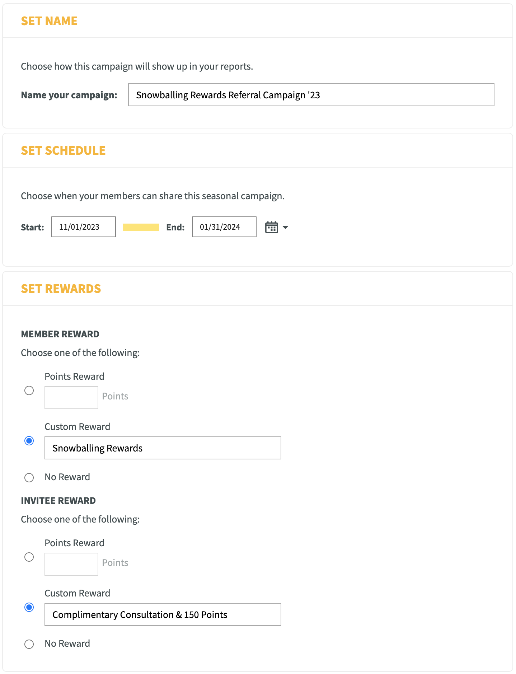Click the campaign name text field

click(x=311, y=95)
